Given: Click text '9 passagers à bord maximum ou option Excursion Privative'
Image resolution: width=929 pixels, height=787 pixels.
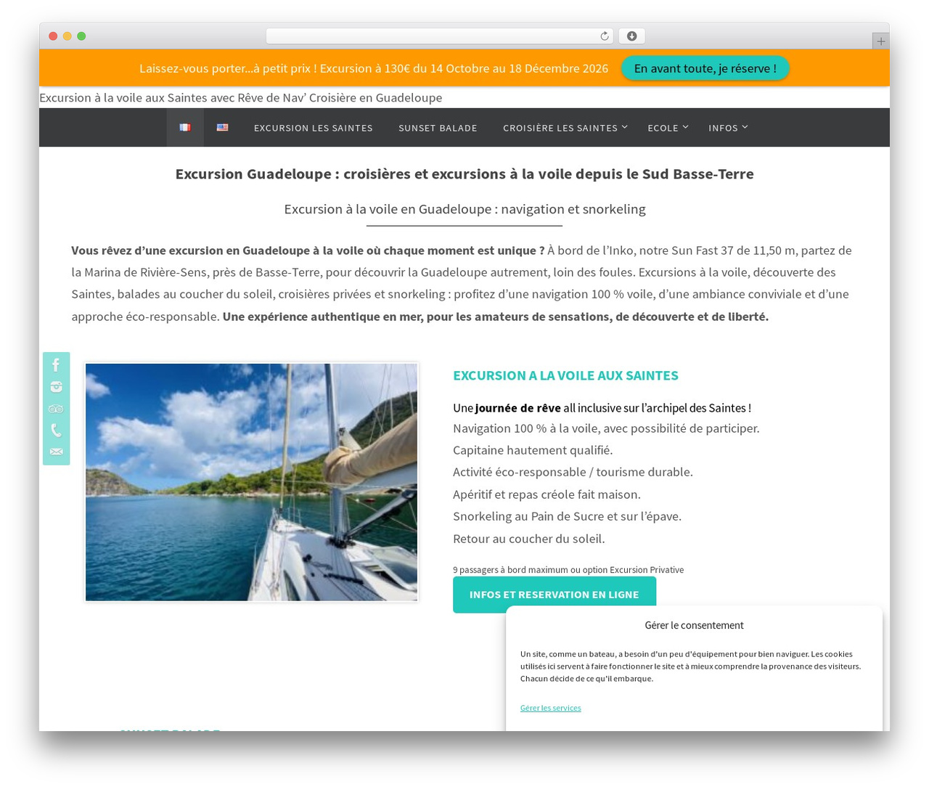Looking at the screenshot, I should pyautogui.click(x=568, y=570).
